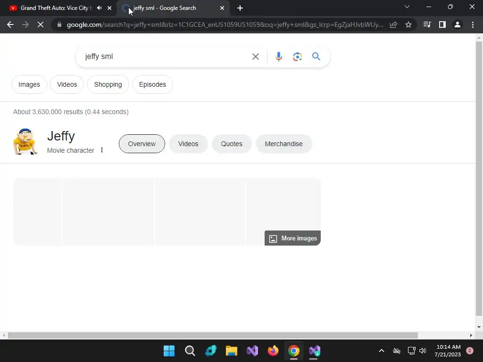Click the magnifier search button
The width and height of the screenshot is (483, 362).
(316, 57)
